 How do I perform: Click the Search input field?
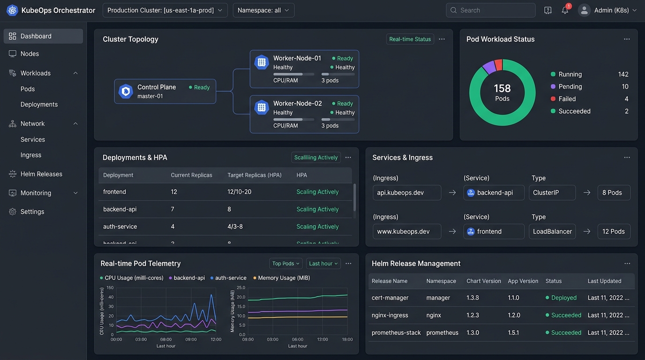tap(491, 10)
